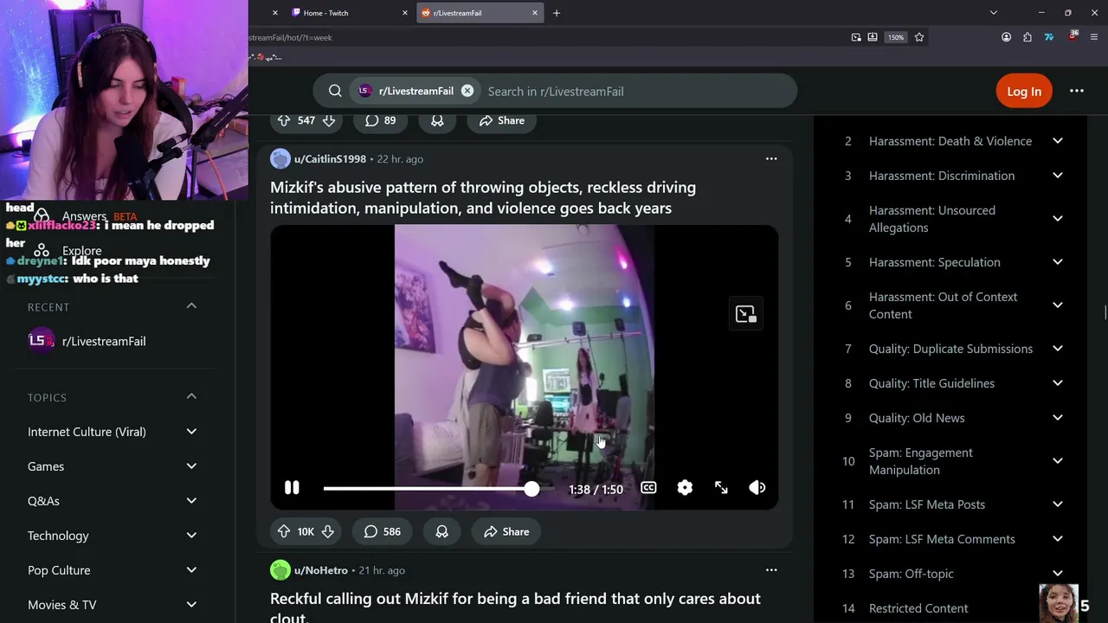Image resolution: width=1108 pixels, height=623 pixels.
Task: Open the 586 comments on Mizkif post
Action: click(382, 531)
